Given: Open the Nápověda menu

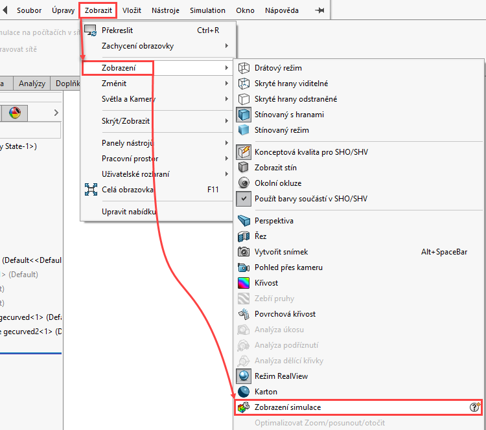Looking at the screenshot, I should click(282, 10).
